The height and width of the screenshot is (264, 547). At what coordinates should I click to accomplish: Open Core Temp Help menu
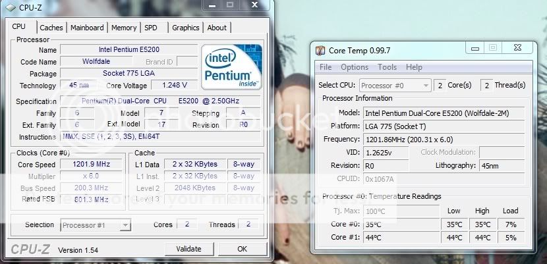click(x=414, y=67)
